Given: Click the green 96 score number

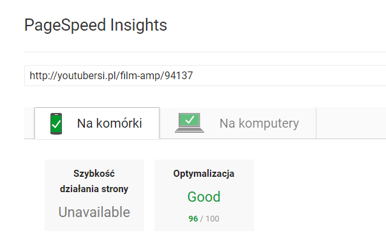Looking at the screenshot, I should coord(193,218).
